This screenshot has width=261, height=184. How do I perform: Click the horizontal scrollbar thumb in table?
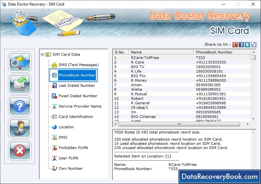[x=179, y=124]
